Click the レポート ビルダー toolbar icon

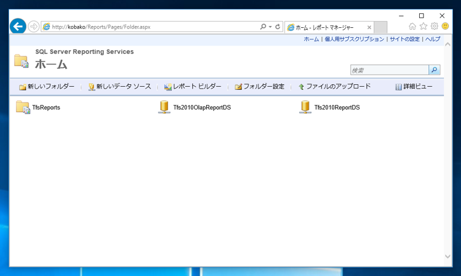tap(168, 87)
